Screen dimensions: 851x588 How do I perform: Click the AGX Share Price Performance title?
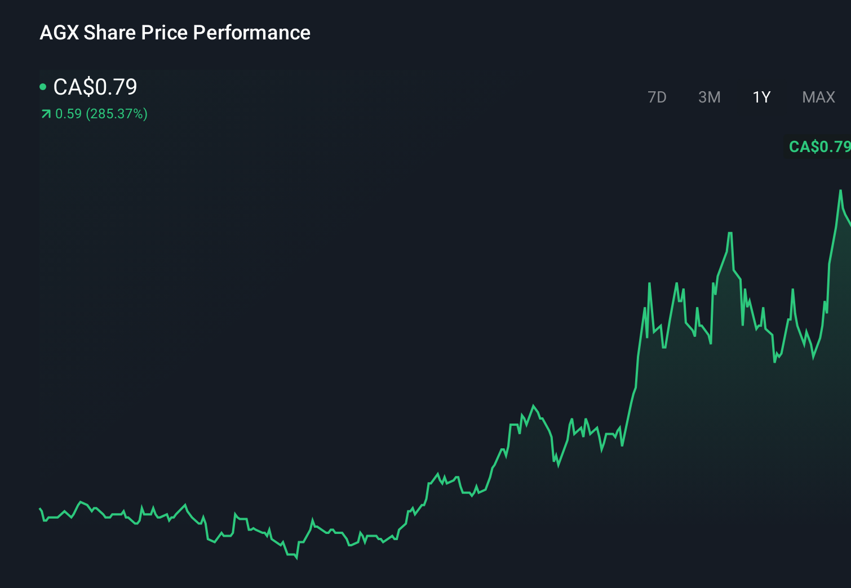(x=175, y=33)
